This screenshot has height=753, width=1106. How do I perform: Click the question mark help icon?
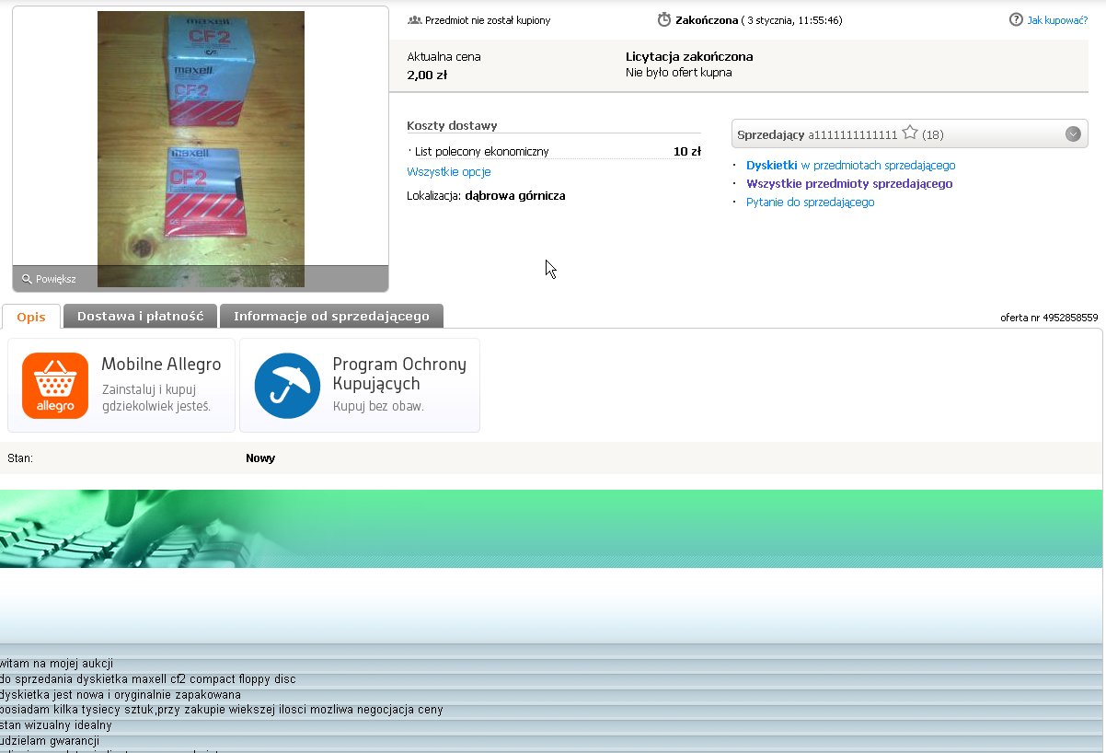coord(1016,19)
